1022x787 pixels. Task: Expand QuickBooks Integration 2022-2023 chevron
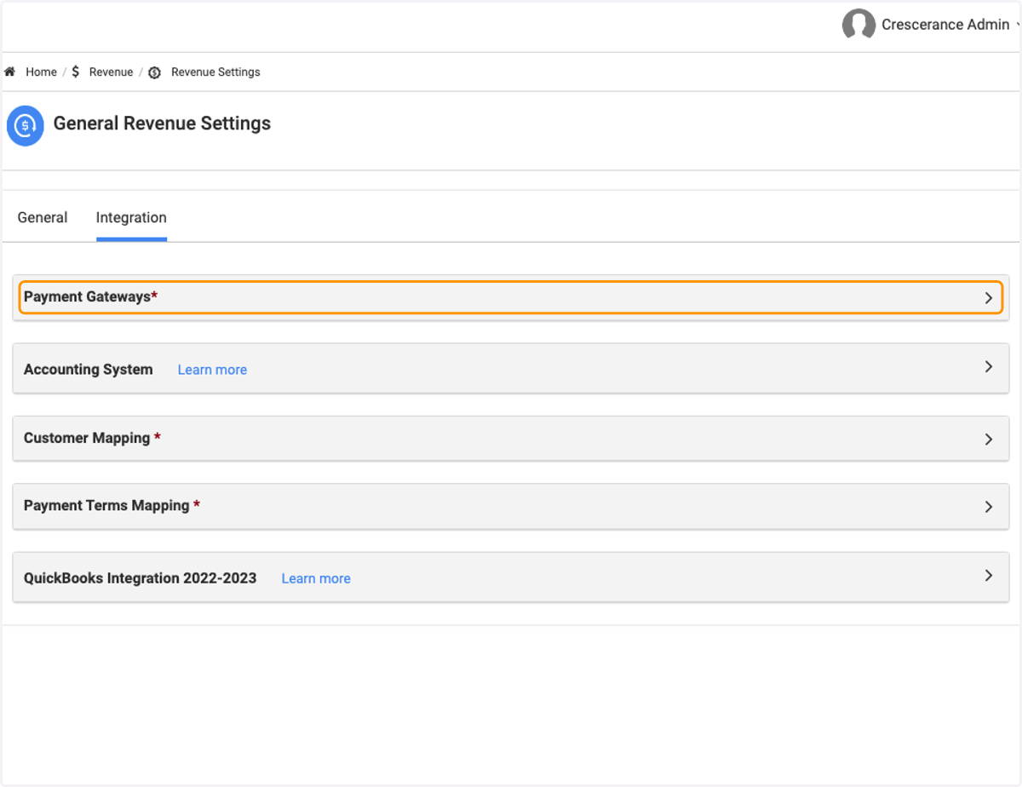(x=989, y=575)
